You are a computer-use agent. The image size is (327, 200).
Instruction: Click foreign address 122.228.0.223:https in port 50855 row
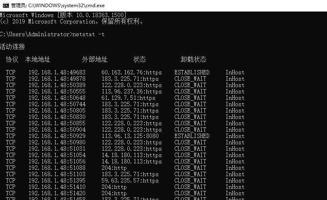132,123
